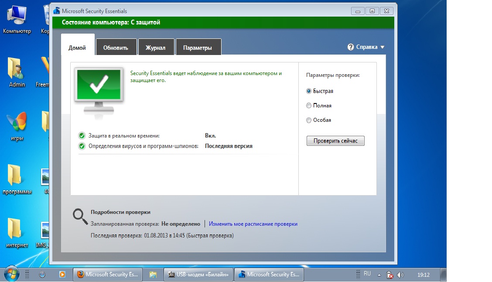Image resolution: width=492 pixels, height=282 pixels.
Task: Click the Security Essentials app taskbar button
Action: point(269,275)
